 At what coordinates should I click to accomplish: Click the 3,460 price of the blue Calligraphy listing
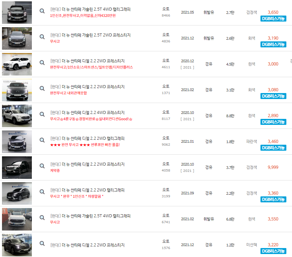coord(273,140)
